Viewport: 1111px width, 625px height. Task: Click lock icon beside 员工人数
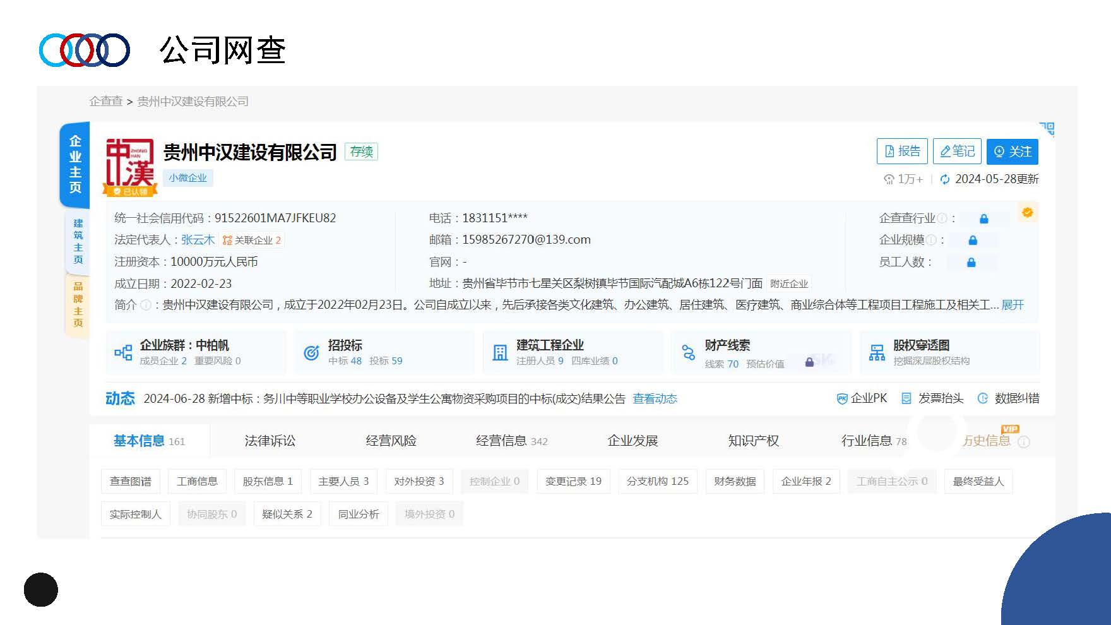[971, 262]
